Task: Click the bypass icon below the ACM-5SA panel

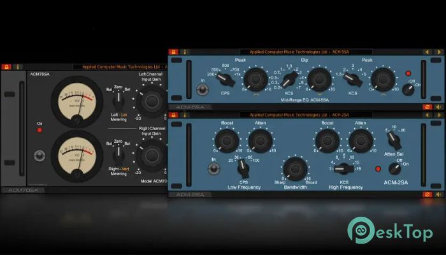Action: pos(427,106)
